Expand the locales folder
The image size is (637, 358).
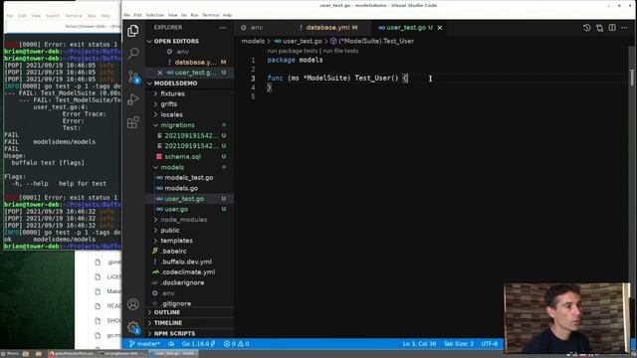pyautogui.click(x=171, y=115)
